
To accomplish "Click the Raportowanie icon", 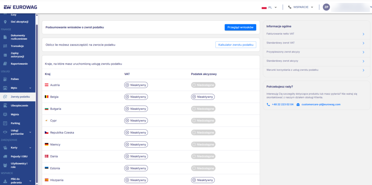I will coord(5,64).
